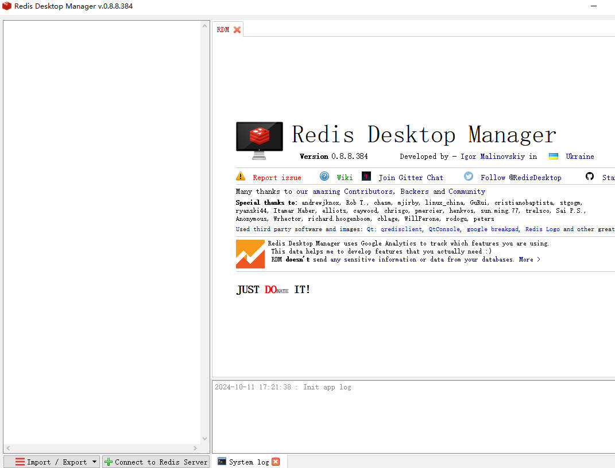Click the Gitter chat icon
The height and width of the screenshot is (468, 615).
point(366,176)
